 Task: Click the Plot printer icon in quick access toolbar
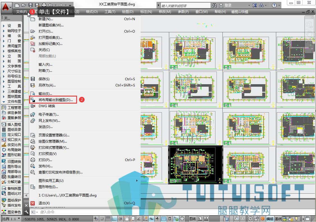click(x=44, y=5)
